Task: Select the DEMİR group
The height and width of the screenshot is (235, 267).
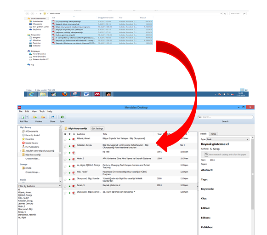Action: click(28, 168)
